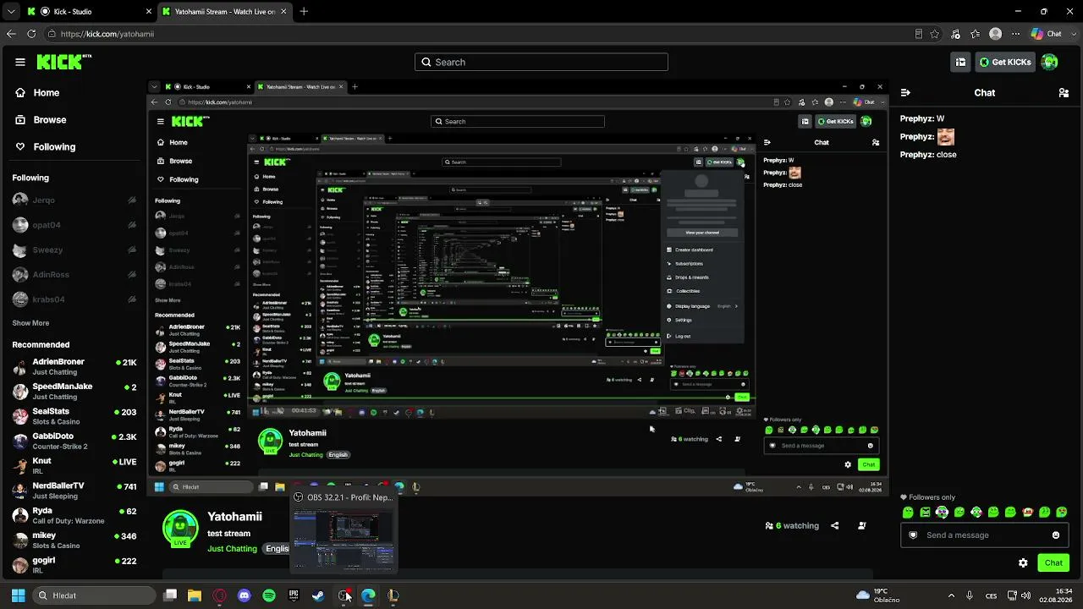Open the emoji picker in the main message box
This screenshot has width=1083, height=609.
click(1056, 535)
